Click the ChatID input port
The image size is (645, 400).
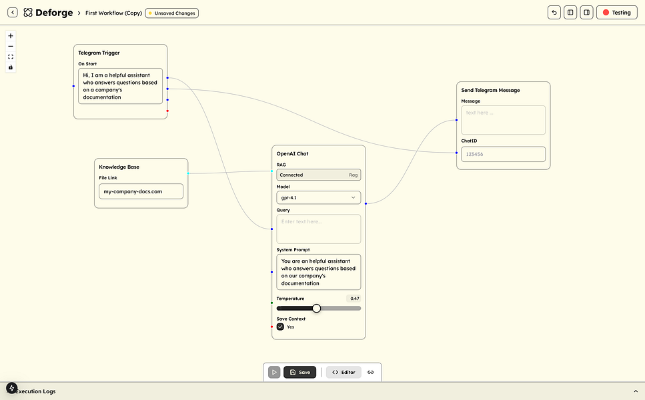pos(457,153)
